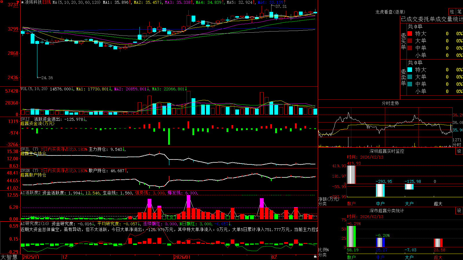
Task: Click the AI活跃度2 indicator label
Action: 31,193
